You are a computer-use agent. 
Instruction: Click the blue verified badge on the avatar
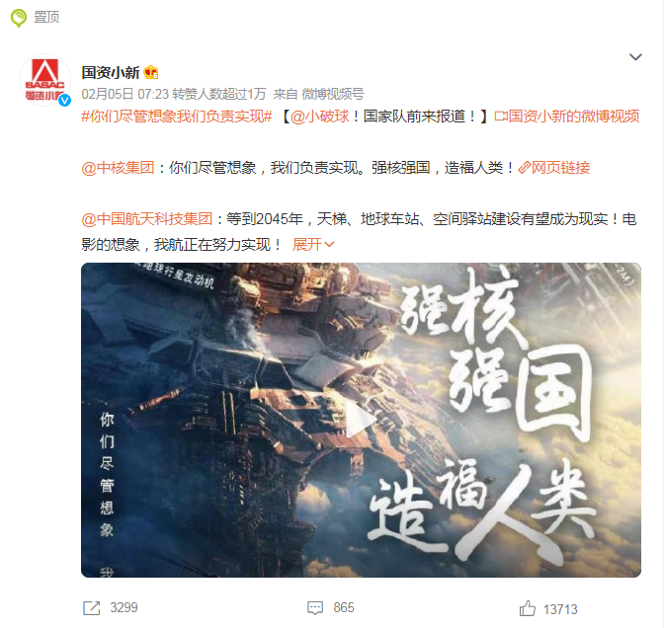click(64, 101)
